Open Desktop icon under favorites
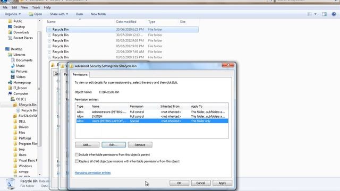 (x=10, y=27)
